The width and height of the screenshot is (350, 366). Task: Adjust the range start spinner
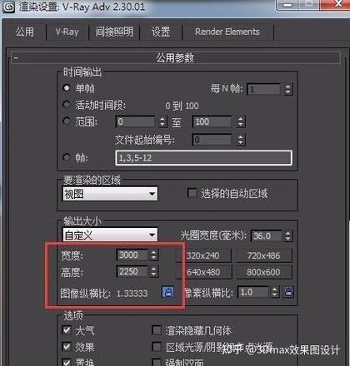(x=162, y=121)
